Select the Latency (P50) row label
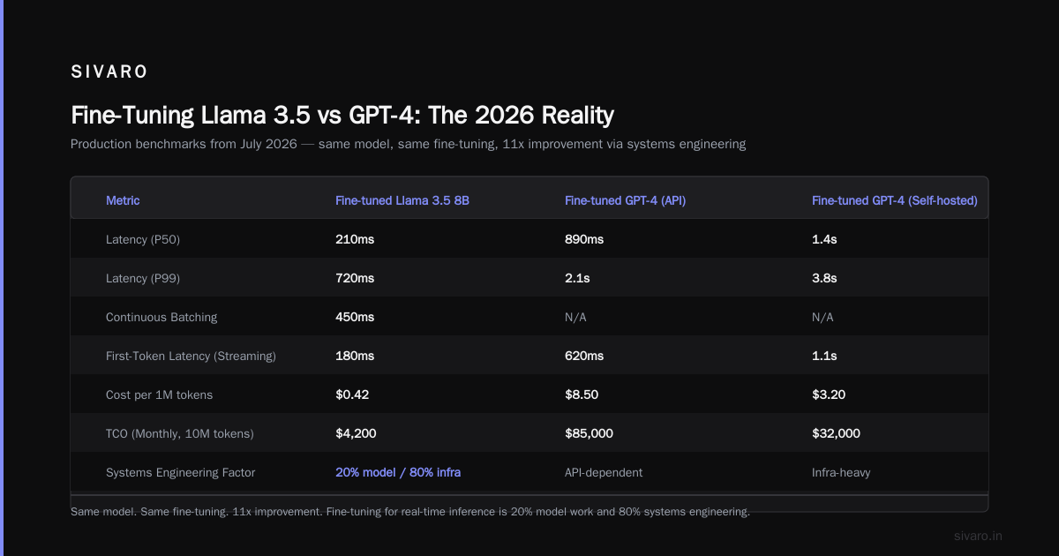This screenshot has width=1059, height=556. (143, 239)
